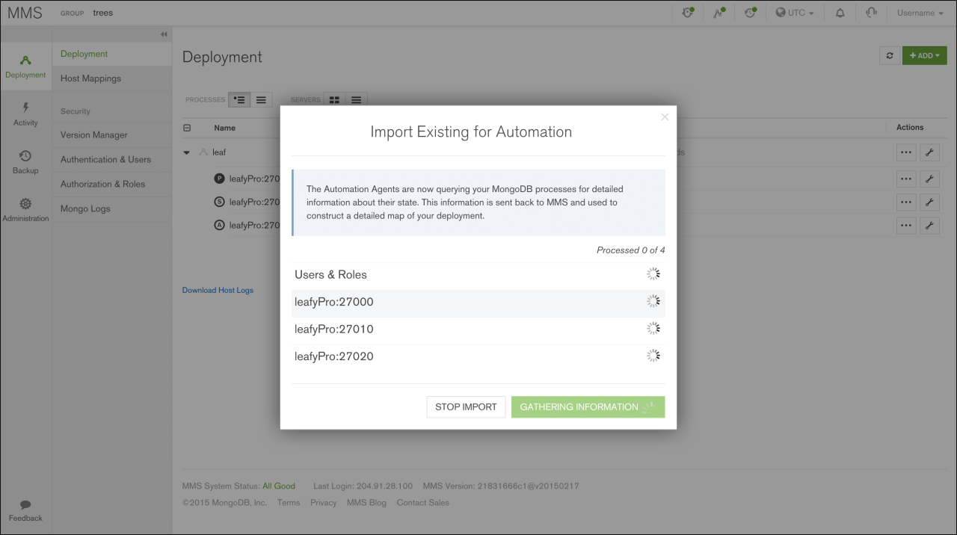Click the leafyPro:27000 import row
Viewport: 957px width, 535px height.
coord(478,303)
